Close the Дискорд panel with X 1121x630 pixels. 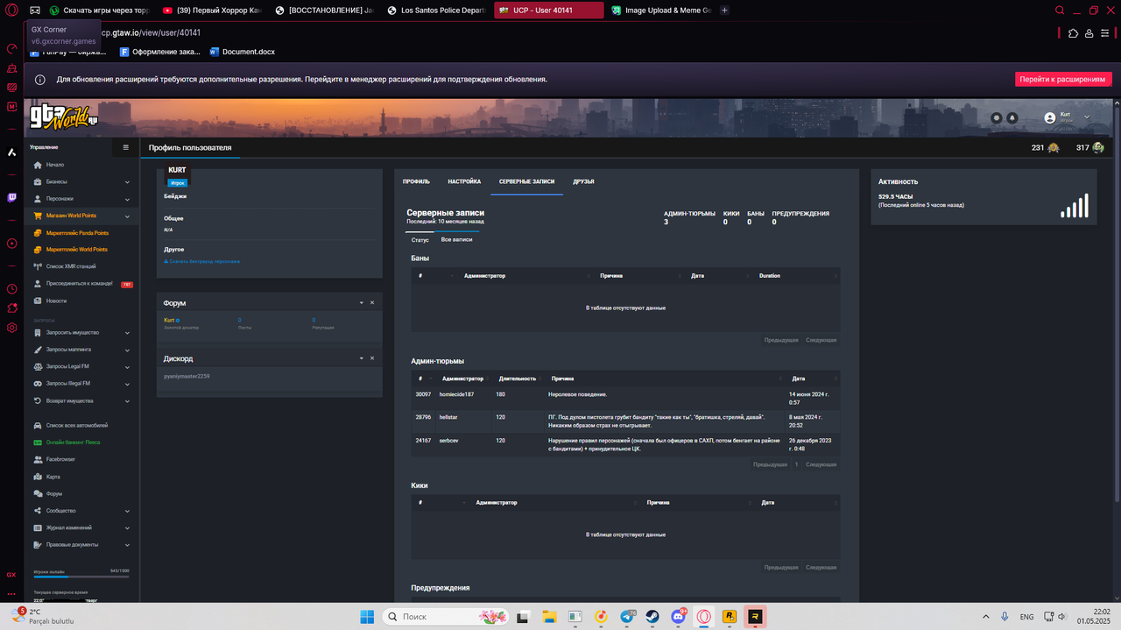[x=372, y=358]
